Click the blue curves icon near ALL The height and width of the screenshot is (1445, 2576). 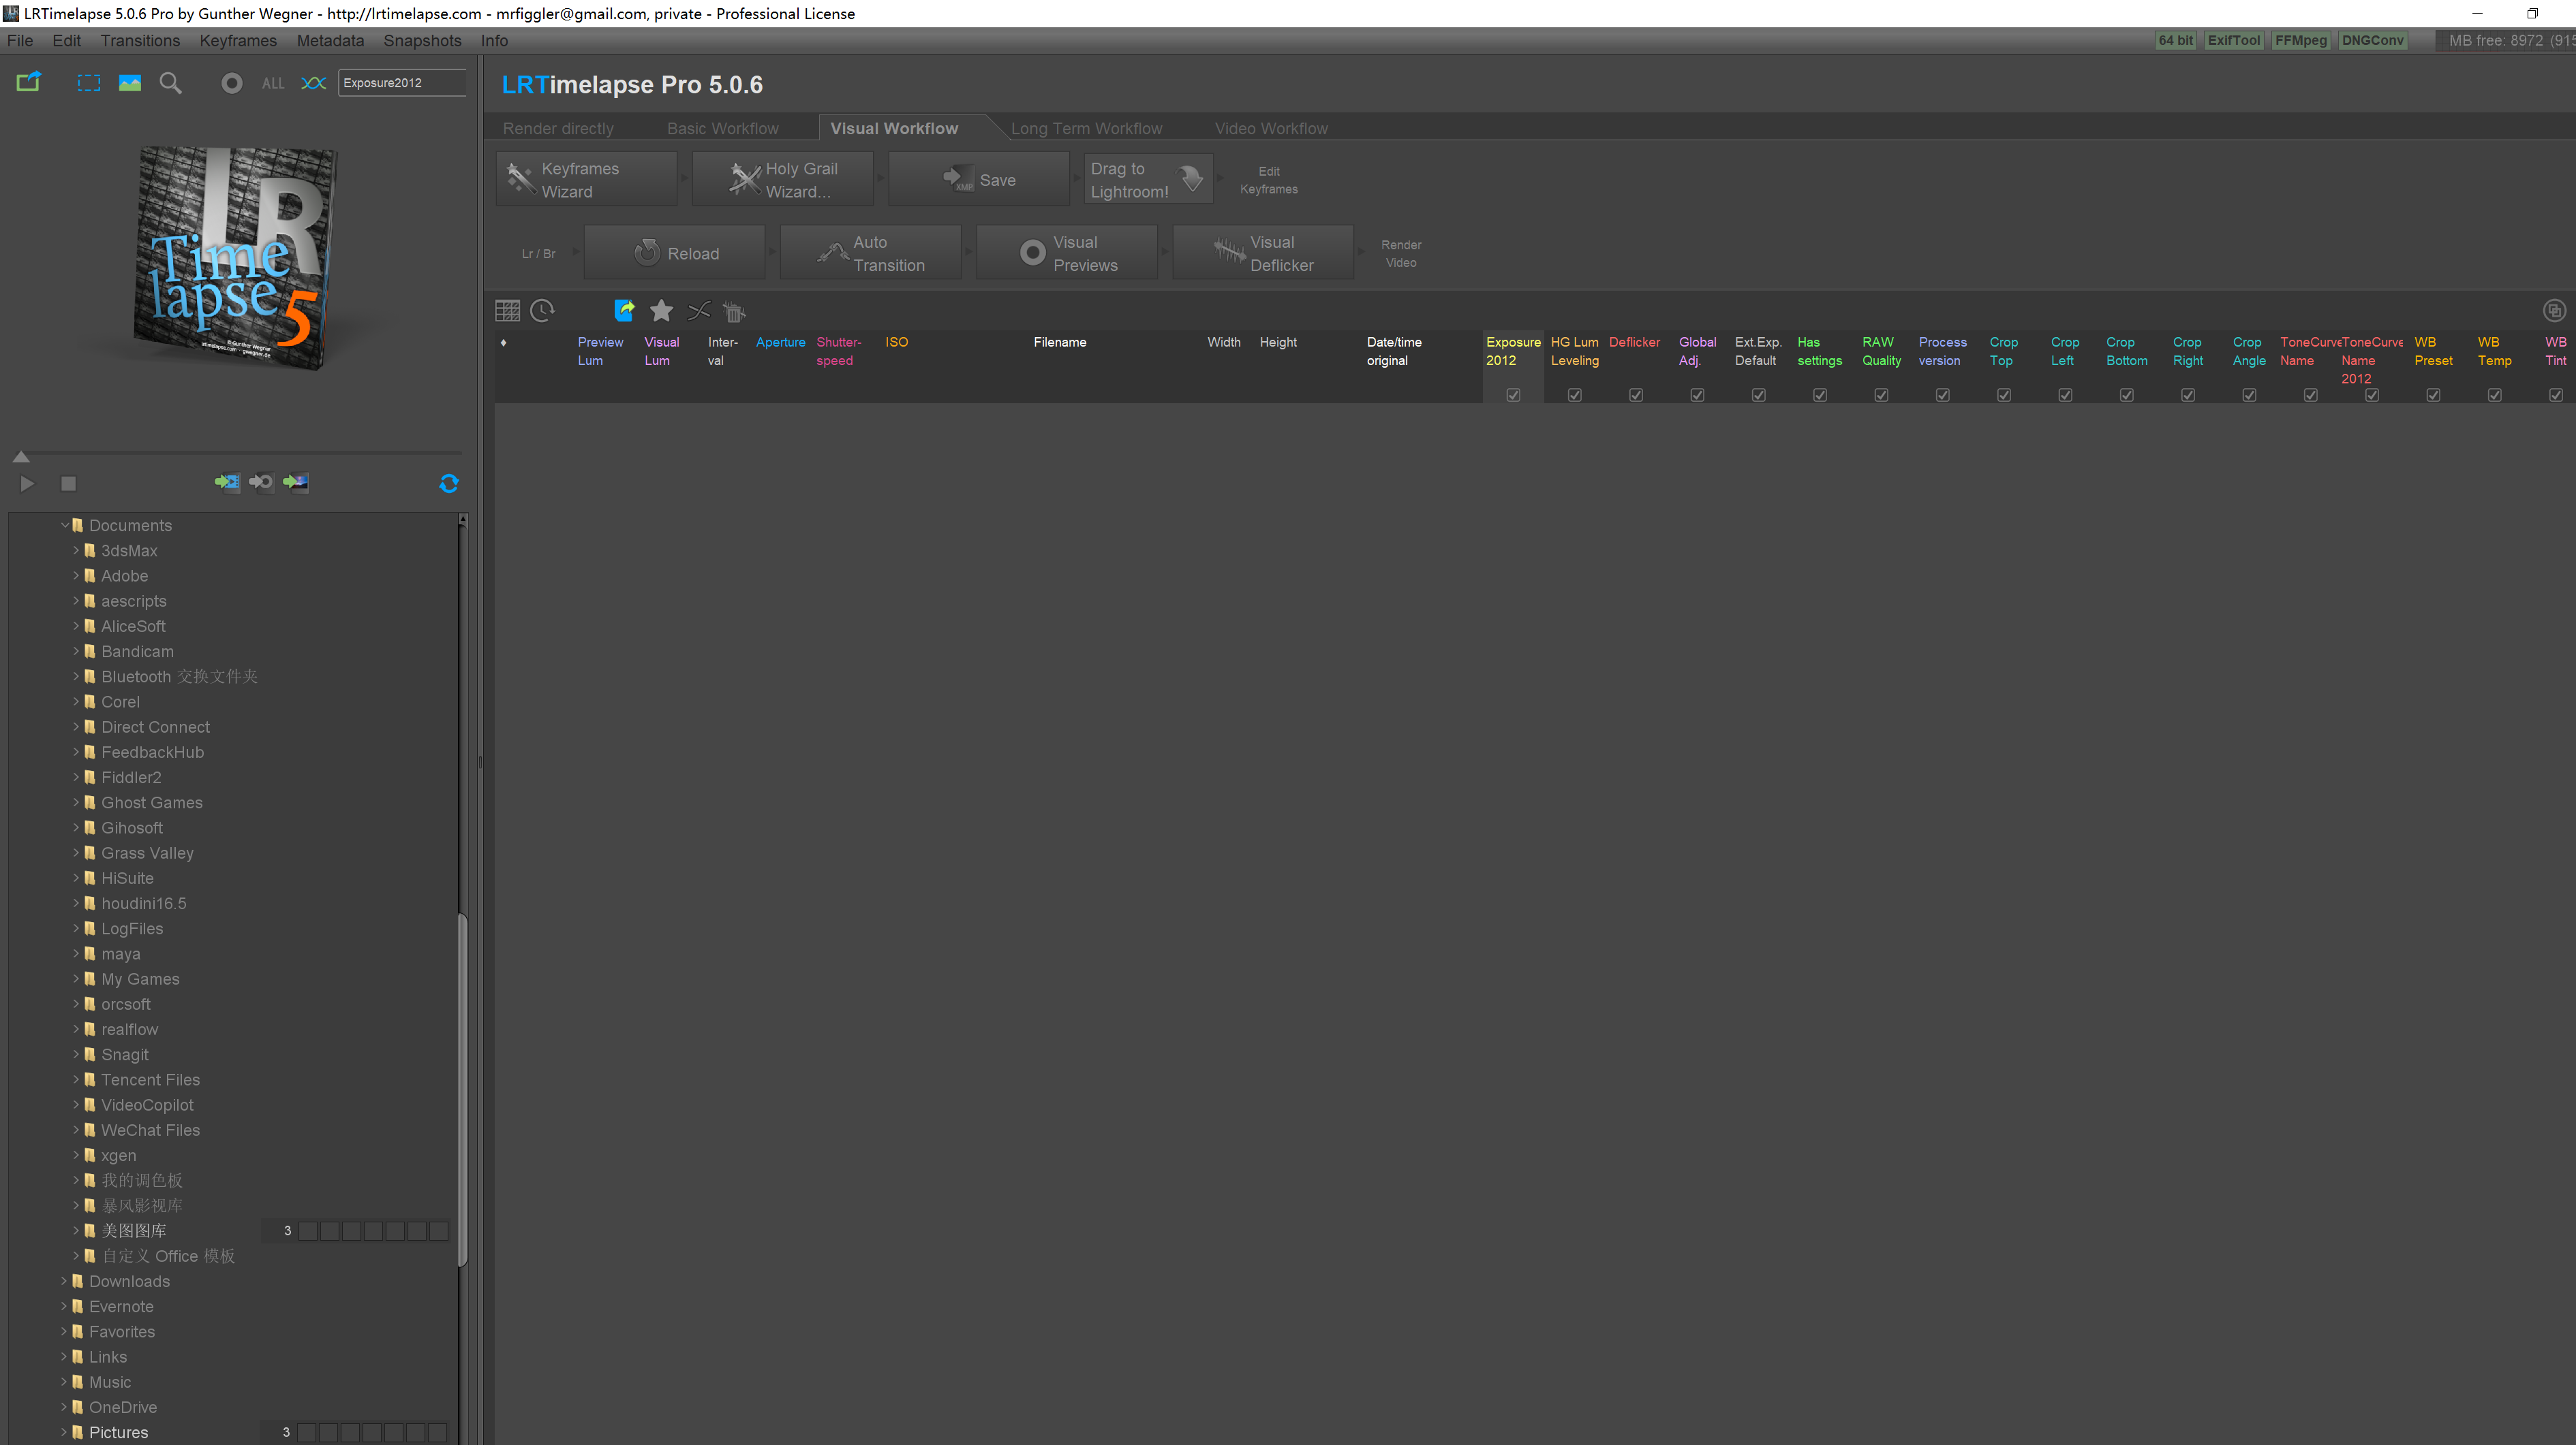314,83
